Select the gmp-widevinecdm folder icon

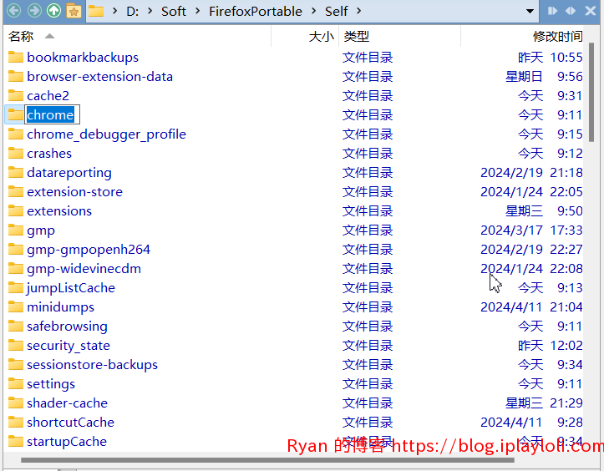(16, 268)
